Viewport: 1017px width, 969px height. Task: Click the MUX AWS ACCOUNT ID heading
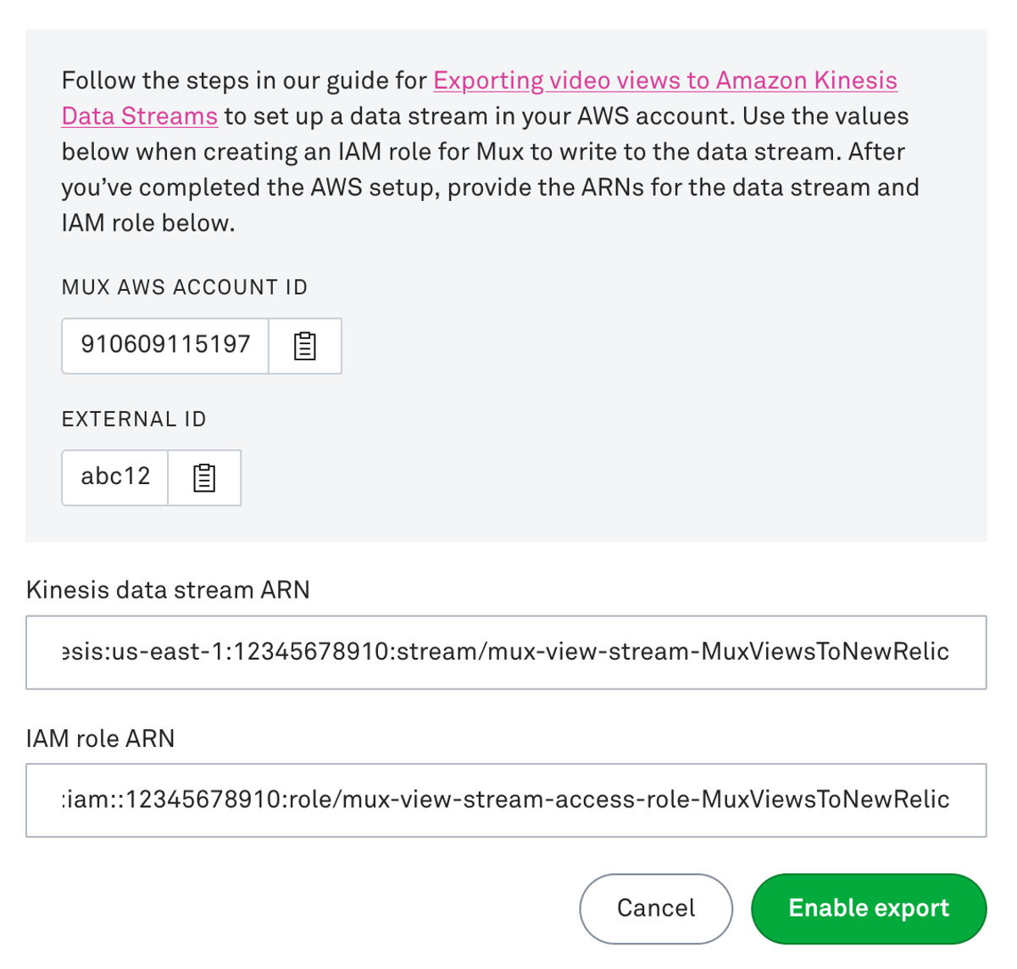pos(185,287)
